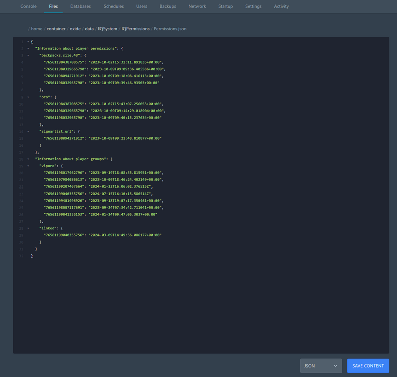The height and width of the screenshot is (377, 397).
Task: Go to the IQPermissions breadcrumb folder
Action: coord(135,29)
